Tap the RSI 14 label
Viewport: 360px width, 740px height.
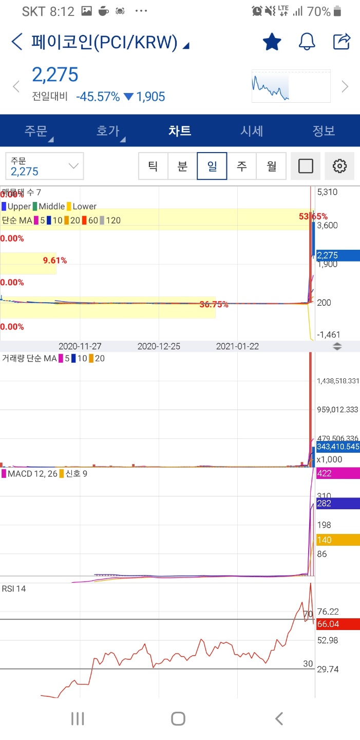[x=14, y=588]
